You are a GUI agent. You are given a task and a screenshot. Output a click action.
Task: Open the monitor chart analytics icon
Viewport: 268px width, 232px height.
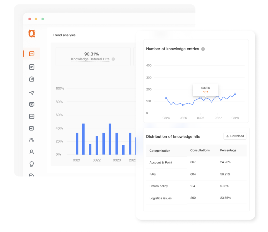pos(32,104)
